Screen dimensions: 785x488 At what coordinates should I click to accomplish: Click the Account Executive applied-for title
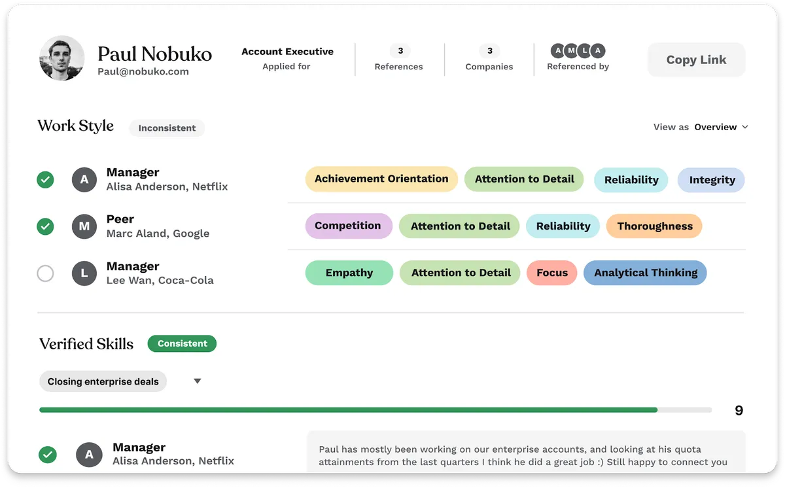coord(287,52)
